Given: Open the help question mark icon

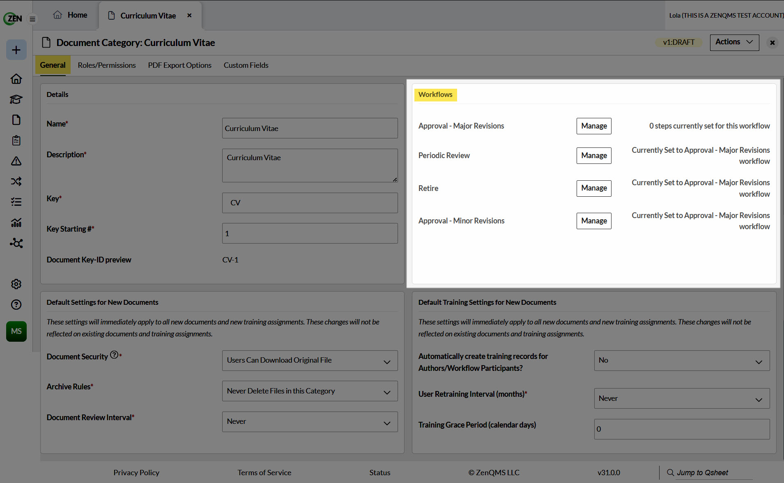Looking at the screenshot, I should (x=16, y=305).
